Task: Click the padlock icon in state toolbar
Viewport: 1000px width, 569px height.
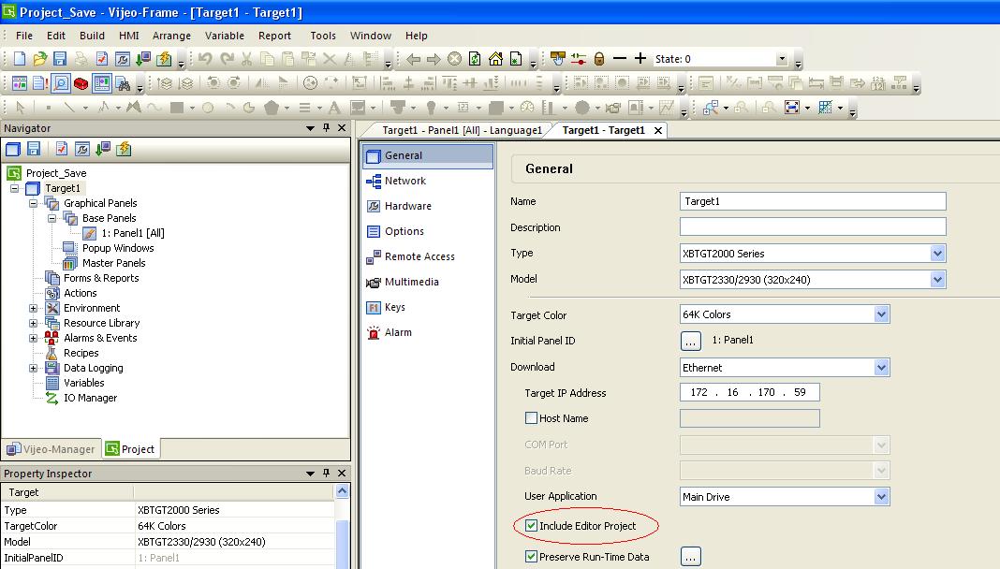Action: [599, 59]
